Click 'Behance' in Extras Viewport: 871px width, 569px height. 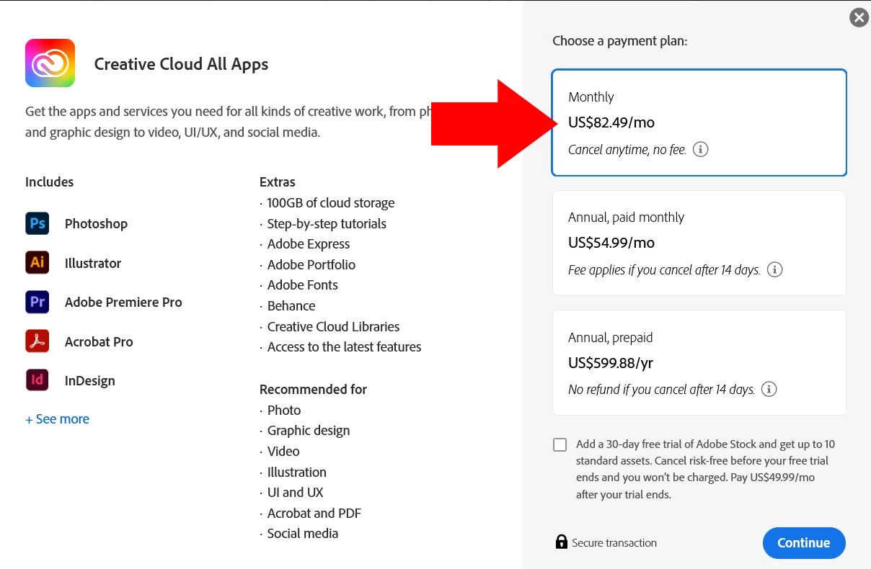point(291,305)
